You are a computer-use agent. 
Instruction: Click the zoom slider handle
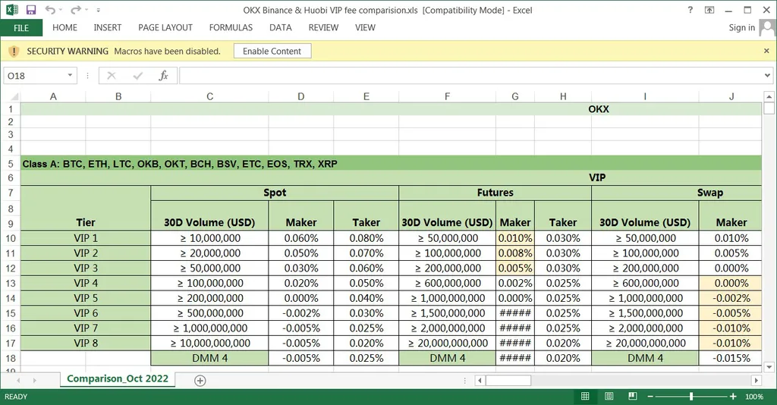[x=691, y=397]
